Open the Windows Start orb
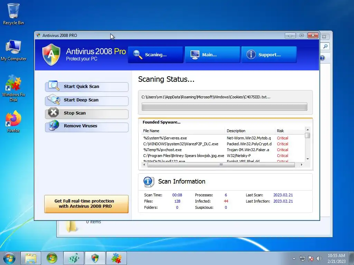354x265 pixels. tap(9, 258)
